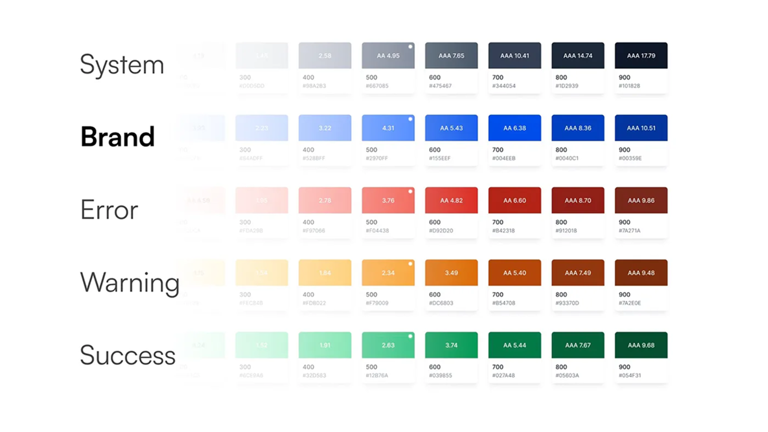This screenshot has height=432, width=768.
Task: Select the Success 900 swatch AAA 9.68
Action: [641, 345]
